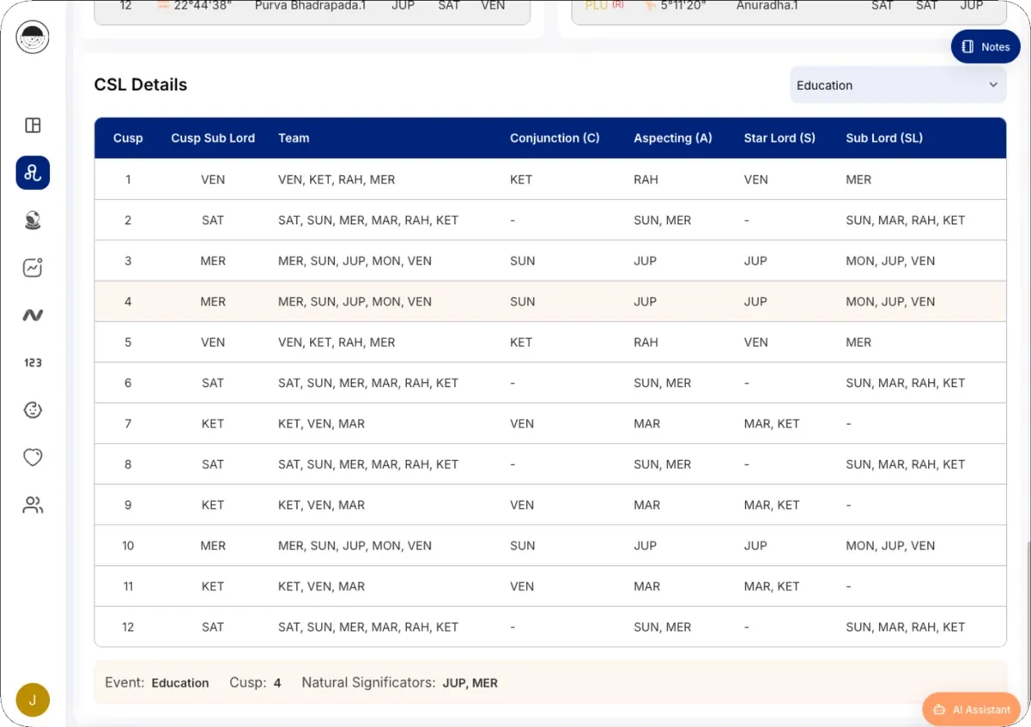Click the J user avatar
Viewport: 1031px width, 727px height.
(33, 700)
